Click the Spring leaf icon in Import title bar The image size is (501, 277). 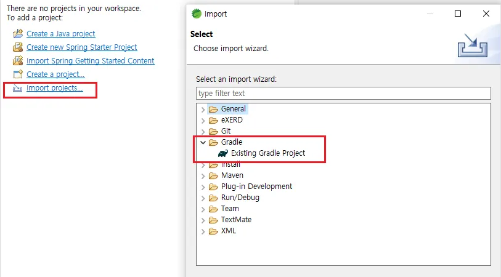196,14
